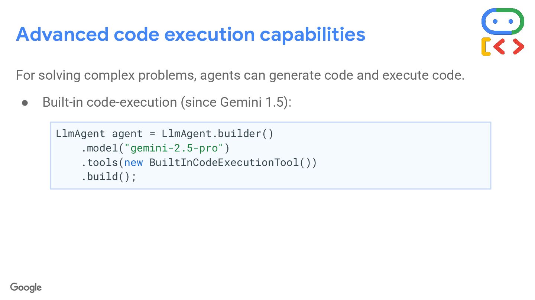The height and width of the screenshot is (300, 535).
Task: Click the bullet point dot
Action: point(25,103)
